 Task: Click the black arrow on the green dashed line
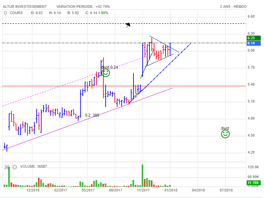128,25
